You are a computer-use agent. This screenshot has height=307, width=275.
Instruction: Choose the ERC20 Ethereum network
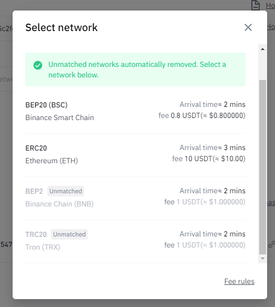tap(135, 154)
